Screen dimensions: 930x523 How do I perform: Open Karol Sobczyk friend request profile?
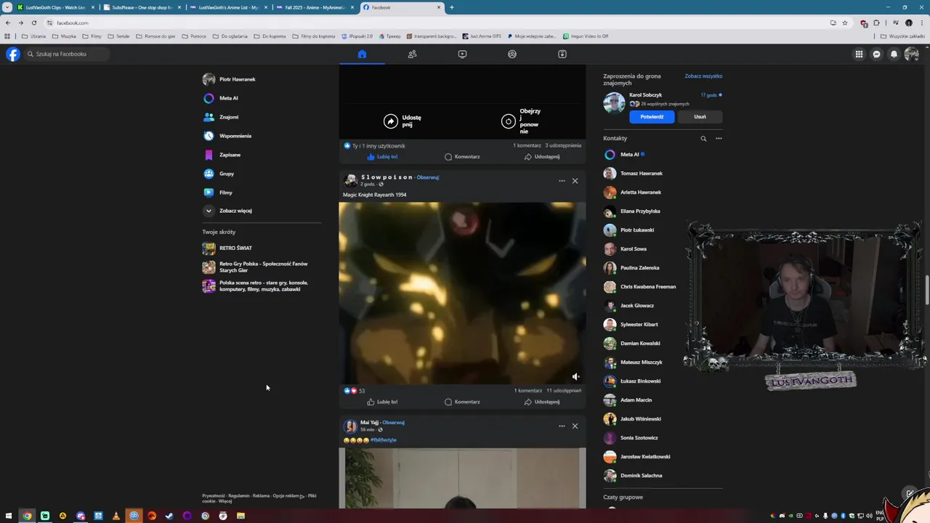click(x=645, y=94)
